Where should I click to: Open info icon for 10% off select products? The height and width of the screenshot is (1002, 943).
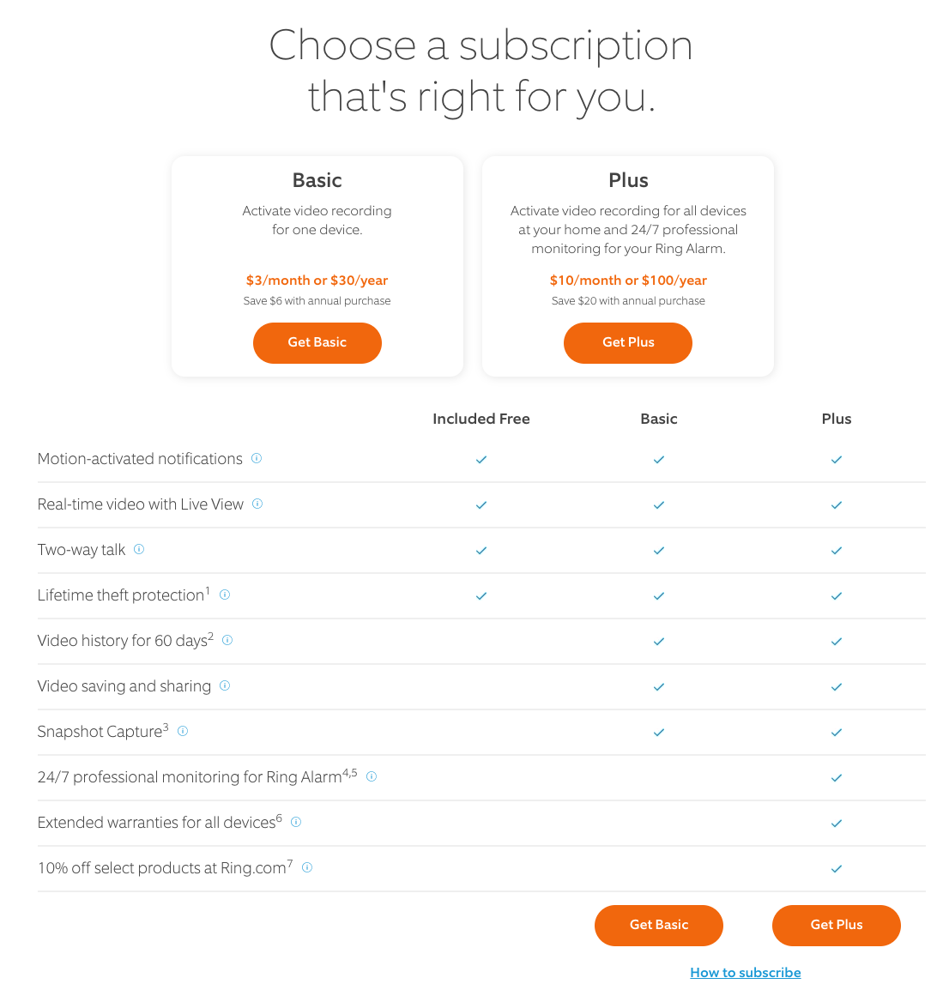(x=307, y=867)
